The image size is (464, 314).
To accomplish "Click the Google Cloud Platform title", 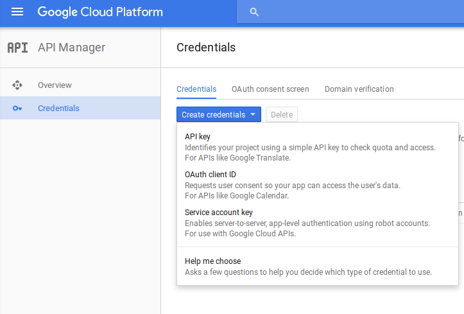I will click(x=100, y=12).
